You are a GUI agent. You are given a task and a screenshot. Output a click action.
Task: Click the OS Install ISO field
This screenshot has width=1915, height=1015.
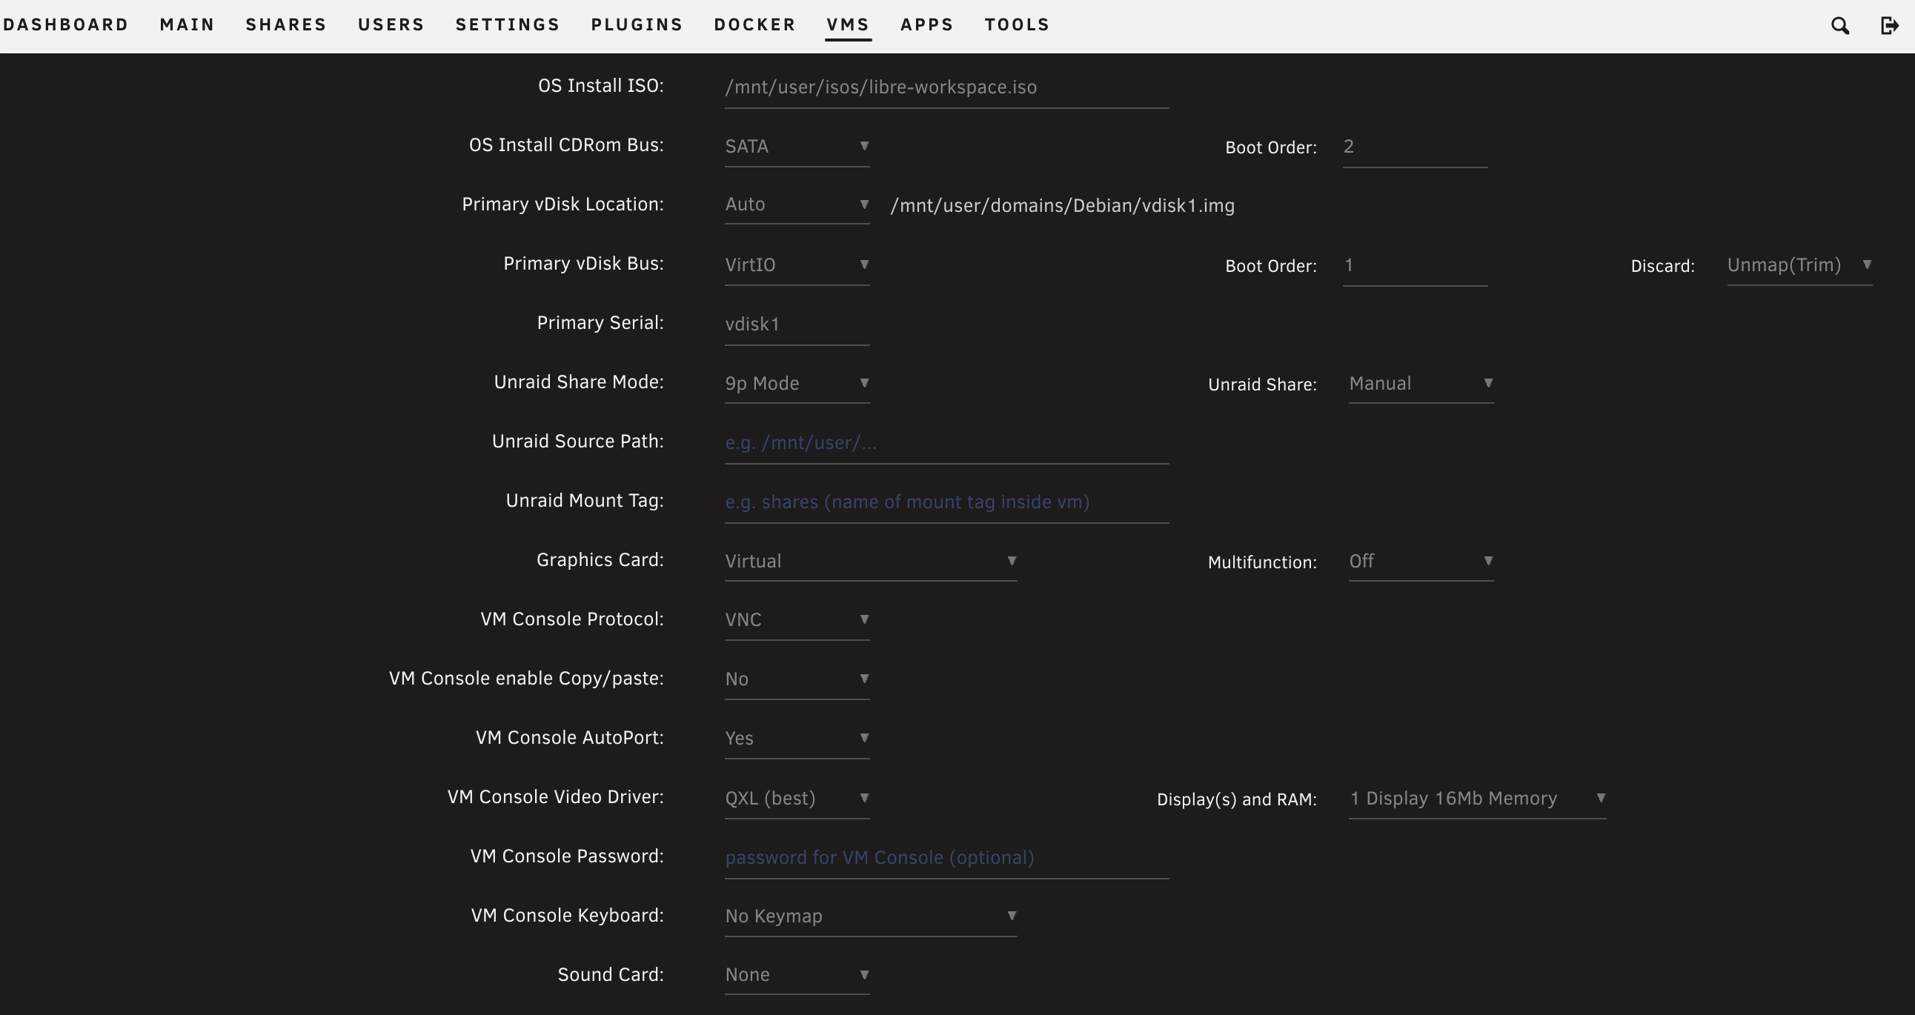[946, 87]
